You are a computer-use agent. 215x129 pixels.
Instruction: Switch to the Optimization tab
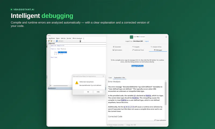point(117,50)
